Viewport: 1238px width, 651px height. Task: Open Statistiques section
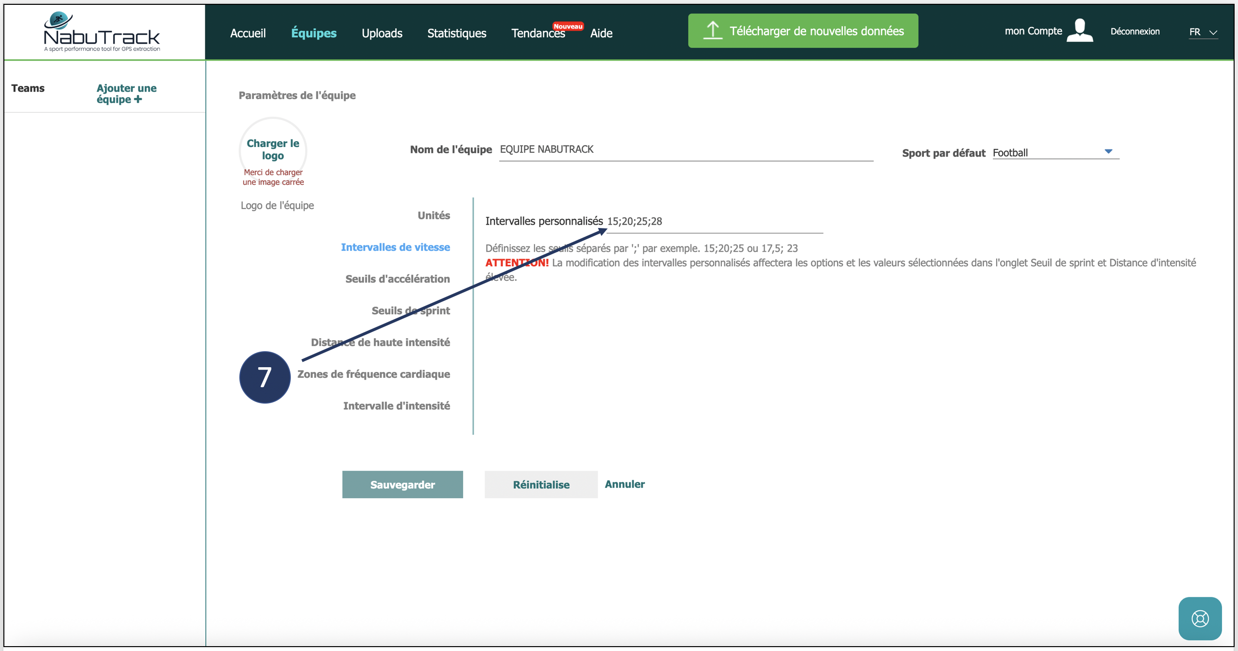pyautogui.click(x=456, y=33)
